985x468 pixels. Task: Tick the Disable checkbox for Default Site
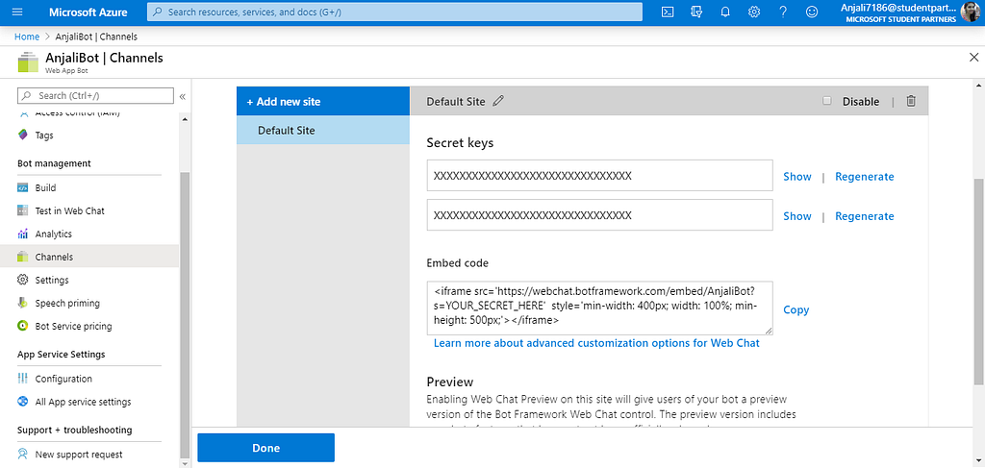[x=827, y=101]
